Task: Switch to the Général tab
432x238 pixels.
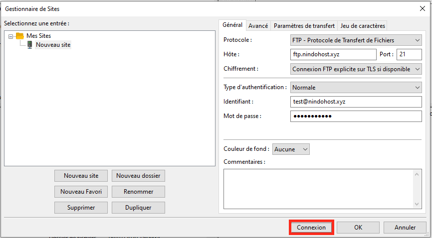Action: click(x=232, y=25)
